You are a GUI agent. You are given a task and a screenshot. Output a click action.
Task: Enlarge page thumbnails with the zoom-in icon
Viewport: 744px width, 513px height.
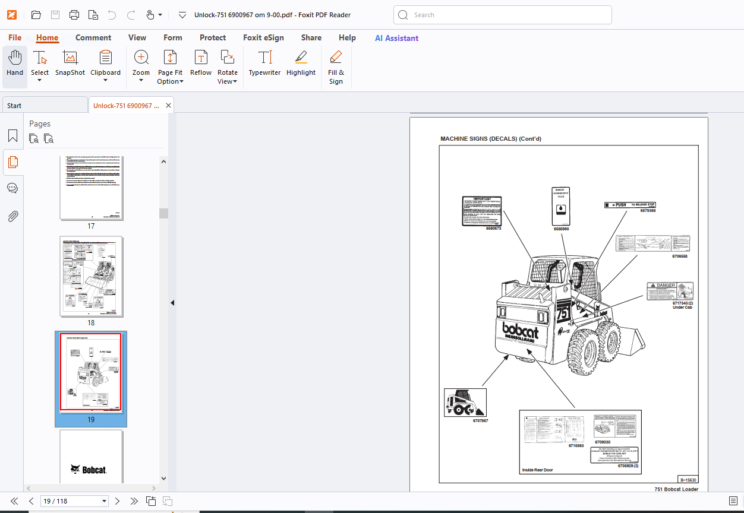point(34,139)
